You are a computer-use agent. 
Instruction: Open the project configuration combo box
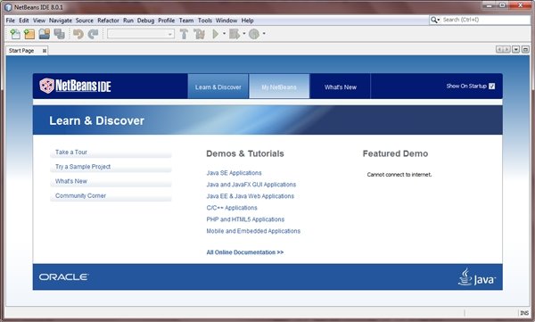[x=141, y=34]
